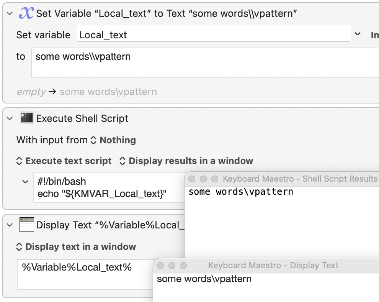
Task: Click the bash script text editing area
Action: pos(109,187)
